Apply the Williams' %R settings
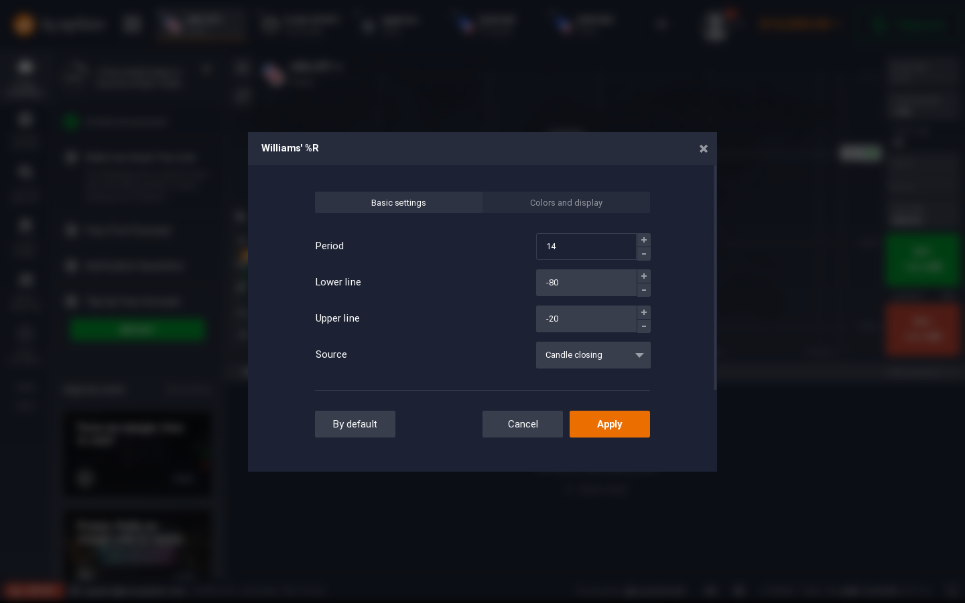This screenshot has width=965, height=603. pyautogui.click(x=610, y=424)
